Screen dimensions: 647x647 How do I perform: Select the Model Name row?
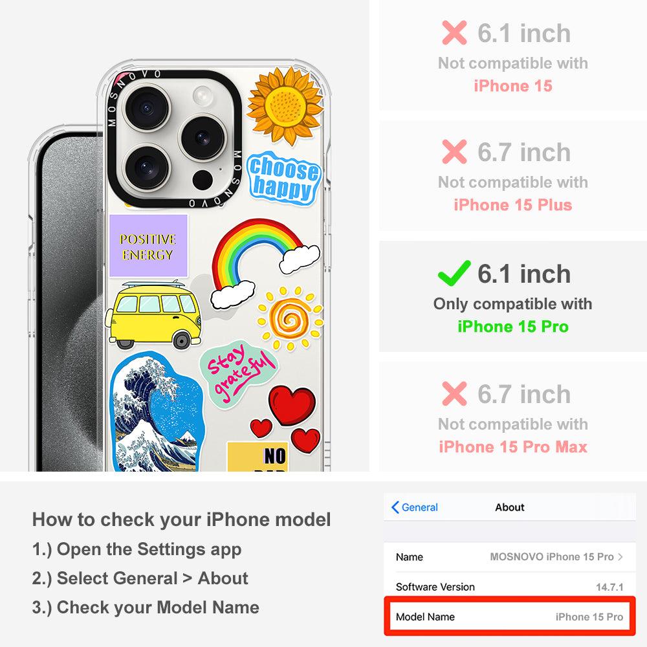tap(509, 617)
